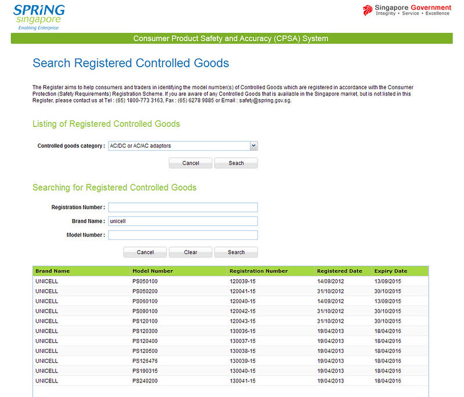
Task: Focus the Registration Number input field
Action: [x=183, y=207]
